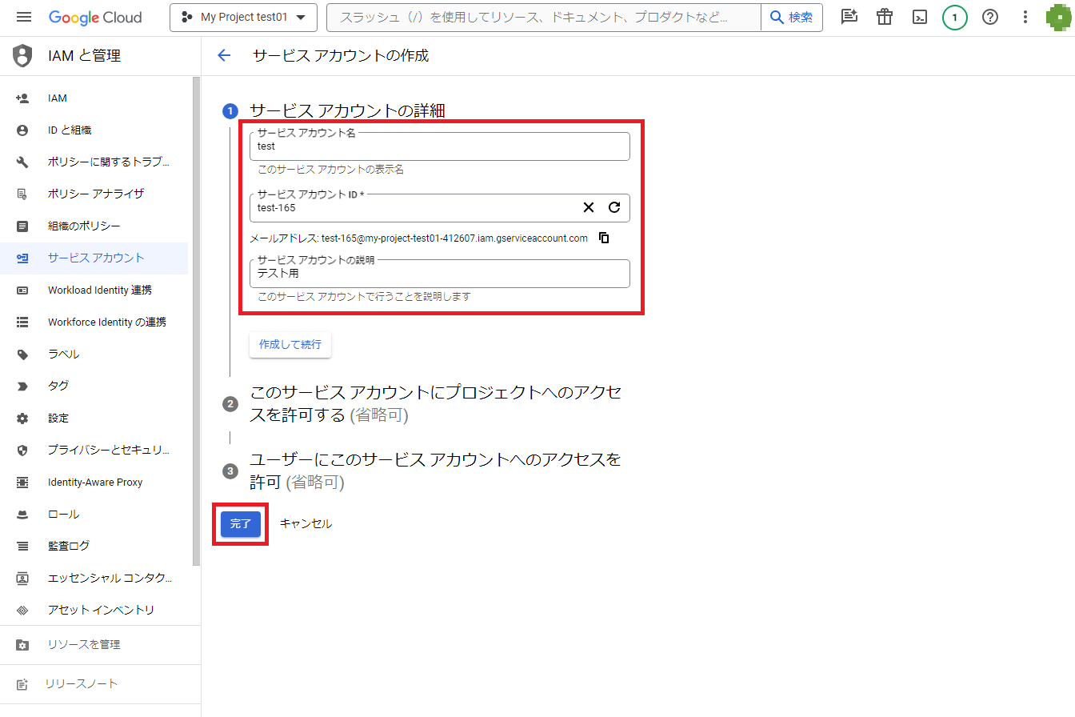Viewport: 1075px width, 717px height.
Task: Go back using the left arrow
Action: tap(224, 55)
